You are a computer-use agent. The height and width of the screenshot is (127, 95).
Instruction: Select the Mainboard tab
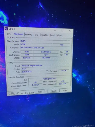click(18, 34)
